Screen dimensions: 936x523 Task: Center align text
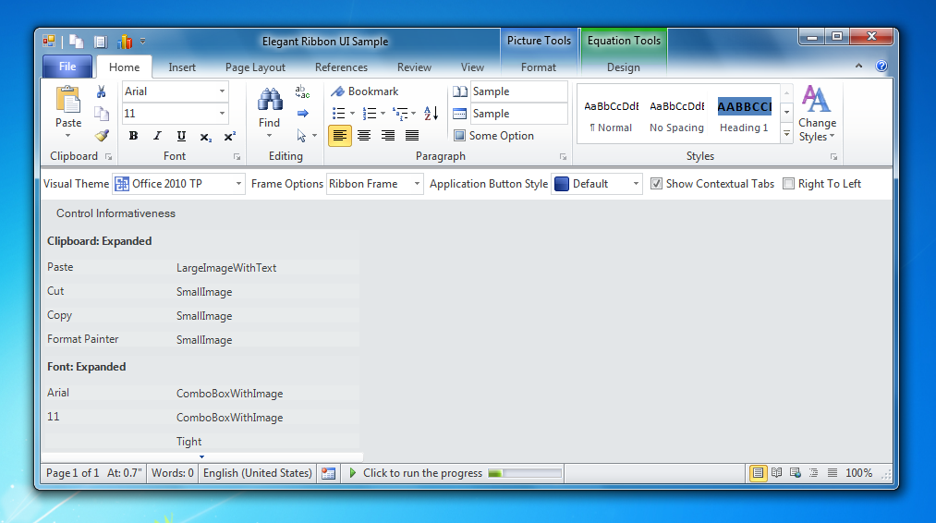tap(364, 136)
